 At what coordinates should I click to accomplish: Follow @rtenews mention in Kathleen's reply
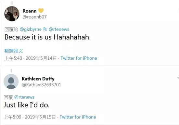click(24, 97)
